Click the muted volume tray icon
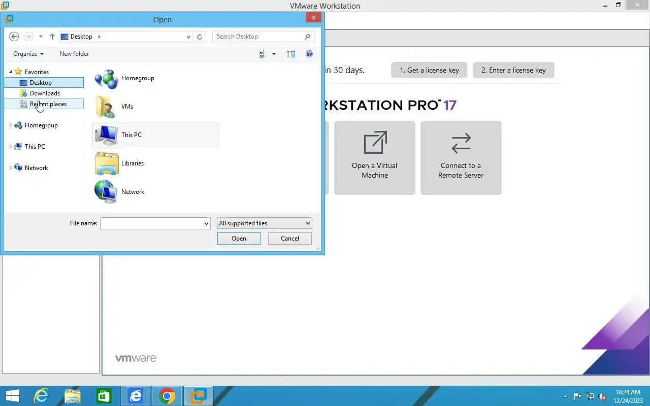 [x=602, y=396]
